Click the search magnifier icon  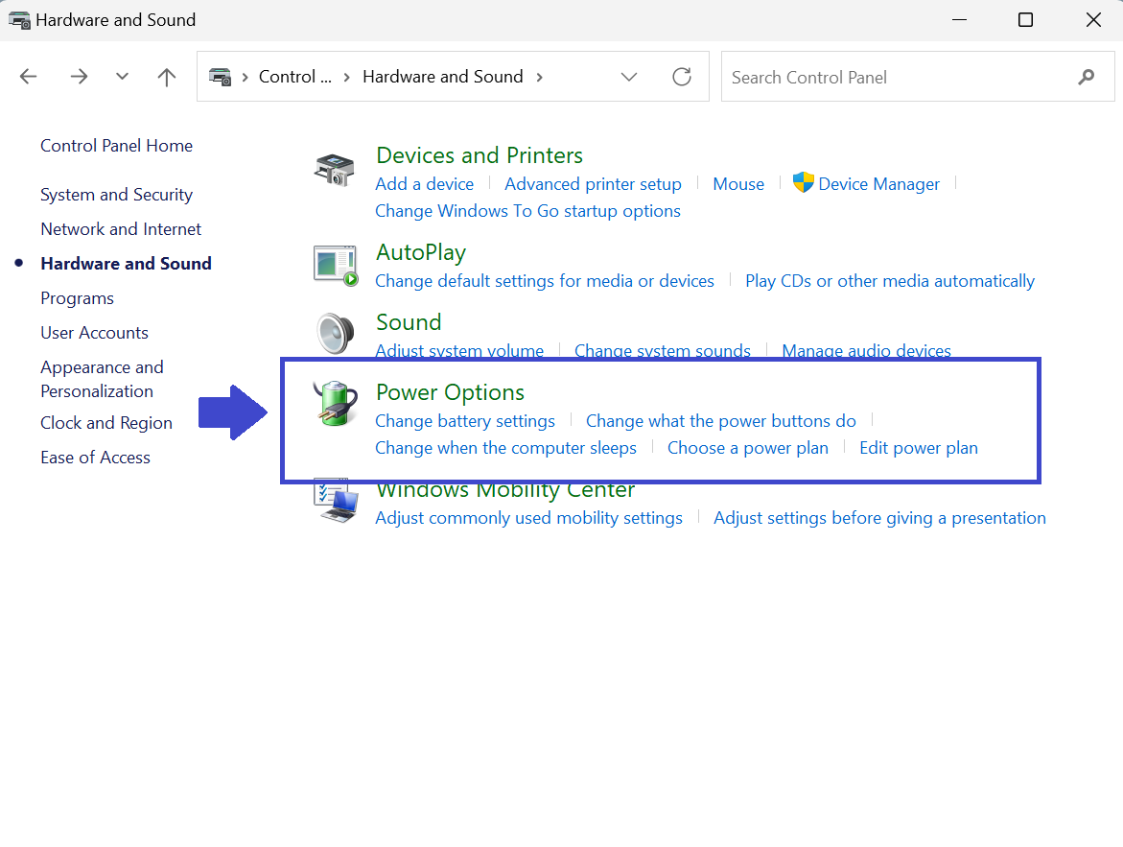coord(1086,77)
